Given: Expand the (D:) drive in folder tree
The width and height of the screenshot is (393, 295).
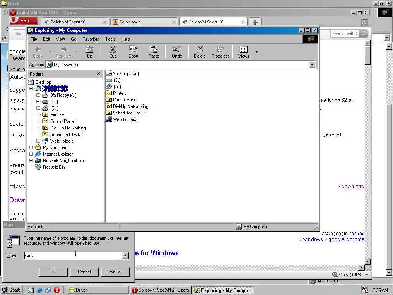Looking at the screenshot, I should pos(38,108).
